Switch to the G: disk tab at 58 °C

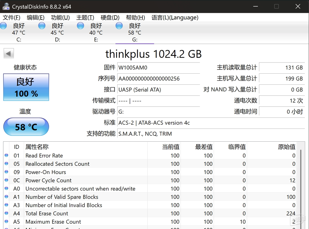click(x=134, y=33)
